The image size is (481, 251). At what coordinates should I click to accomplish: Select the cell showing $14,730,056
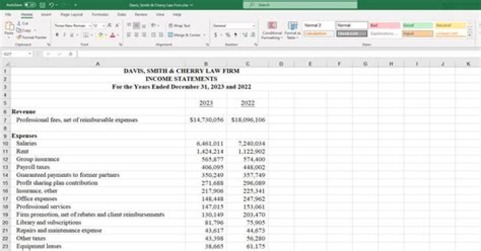[206, 120]
